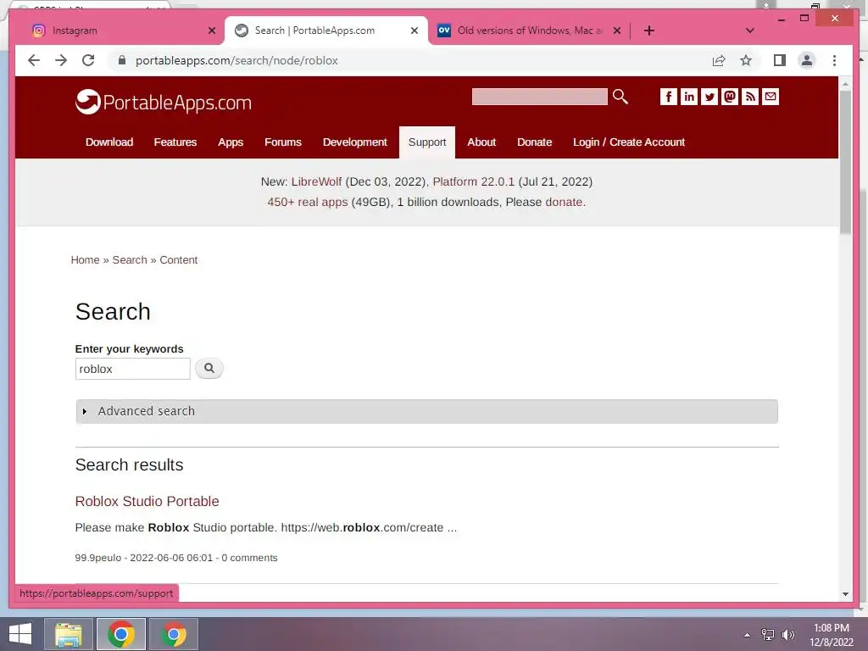Open the Windows Start menu
The width and height of the screenshot is (868, 651).
point(20,634)
